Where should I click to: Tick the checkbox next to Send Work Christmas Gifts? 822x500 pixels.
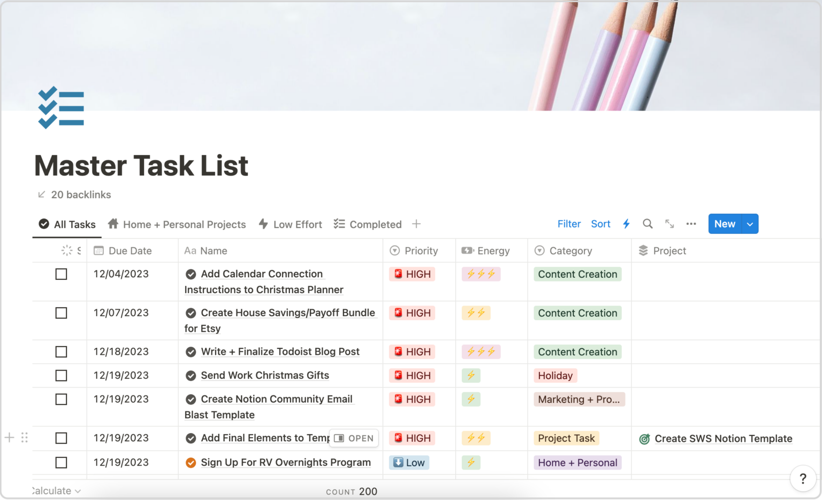pyautogui.click(x=61, y=376)
